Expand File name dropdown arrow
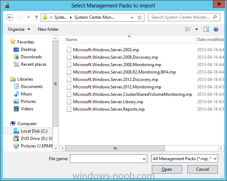 point(144,159)
